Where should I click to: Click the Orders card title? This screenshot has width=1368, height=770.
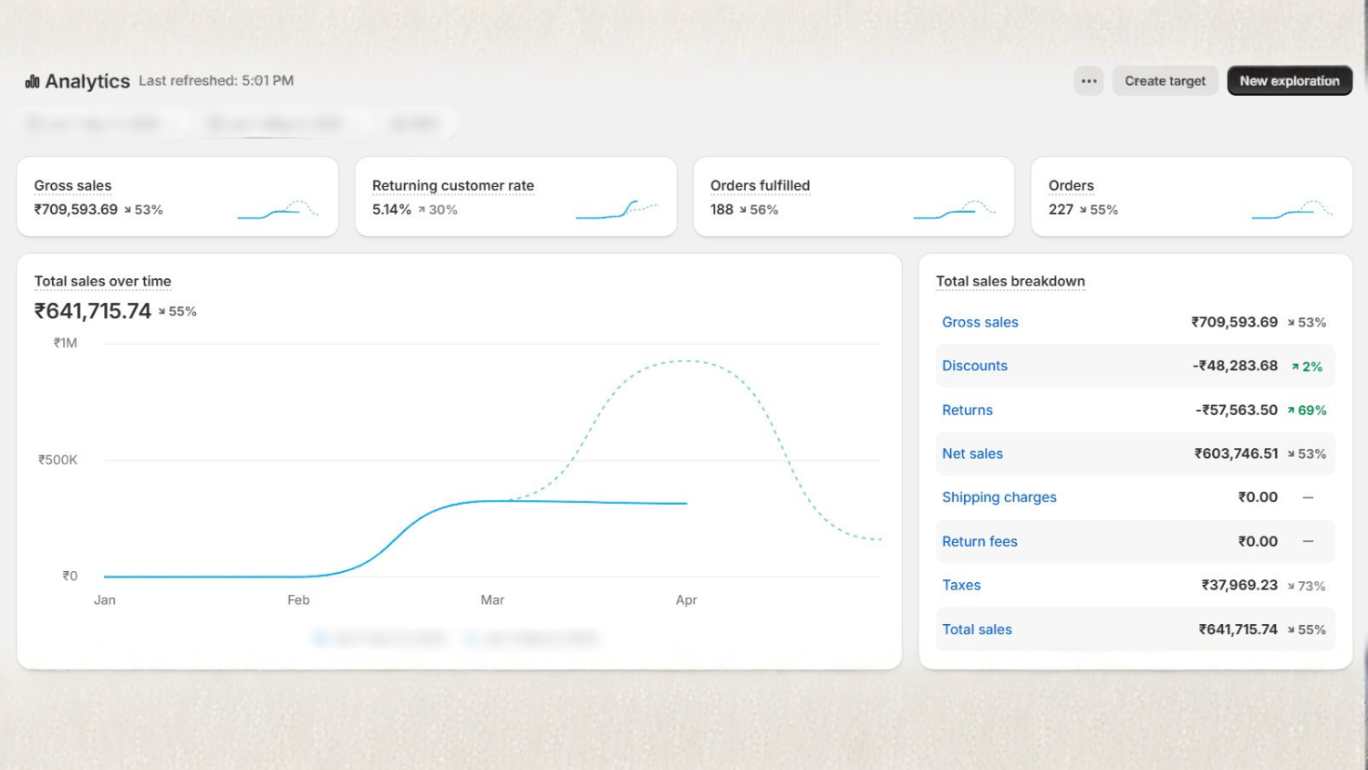click(1071, 185)
